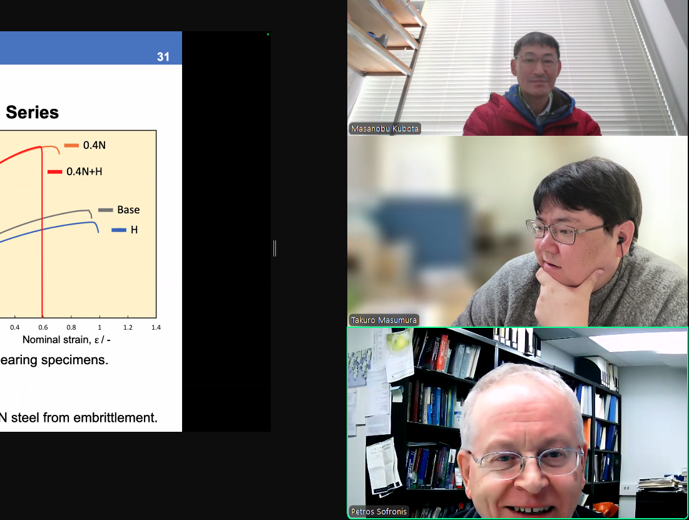Click the red vertical drop line in chart

point(42,263)
